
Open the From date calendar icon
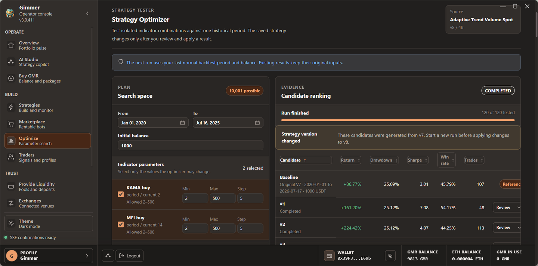click(182, 123)
